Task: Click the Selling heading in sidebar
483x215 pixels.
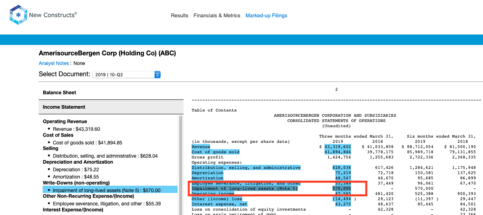Action: coord(50,148)
